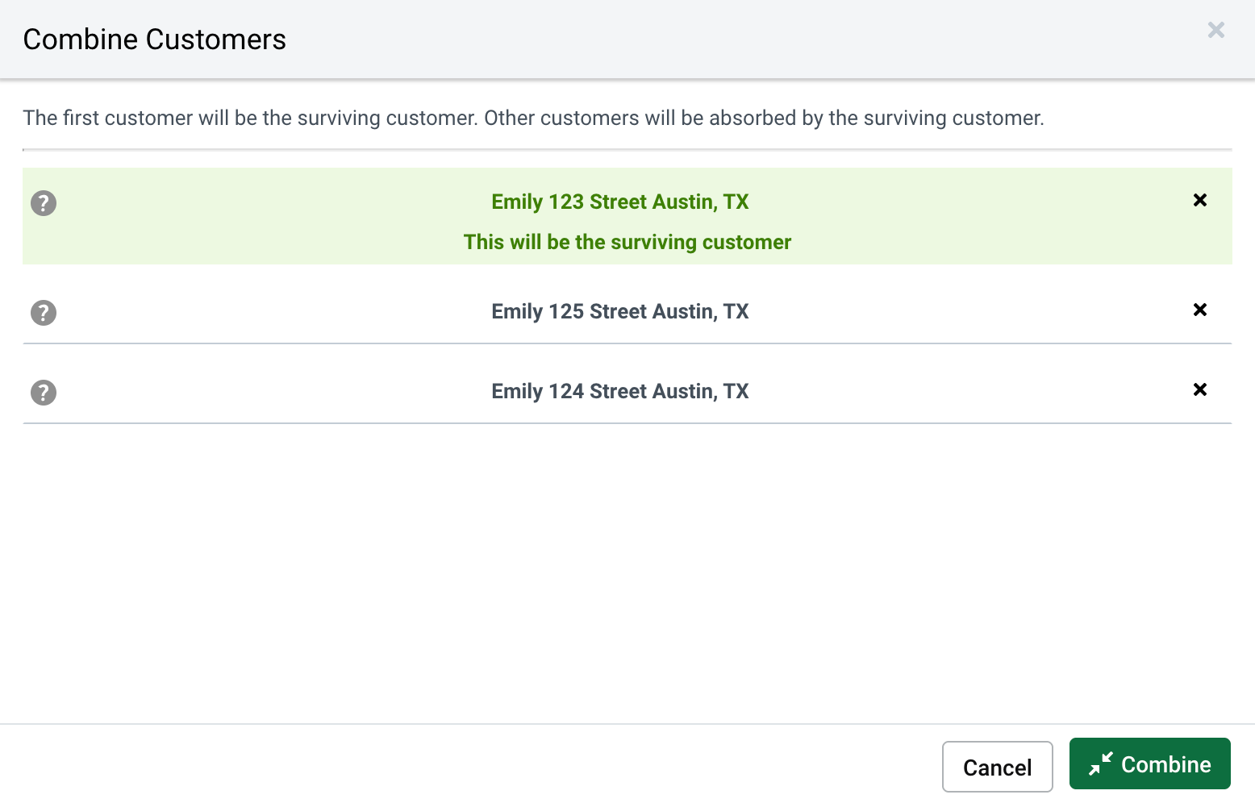
Task: Remove Emily 125 Street from the combine list
Action: [x=1200, y=310]
